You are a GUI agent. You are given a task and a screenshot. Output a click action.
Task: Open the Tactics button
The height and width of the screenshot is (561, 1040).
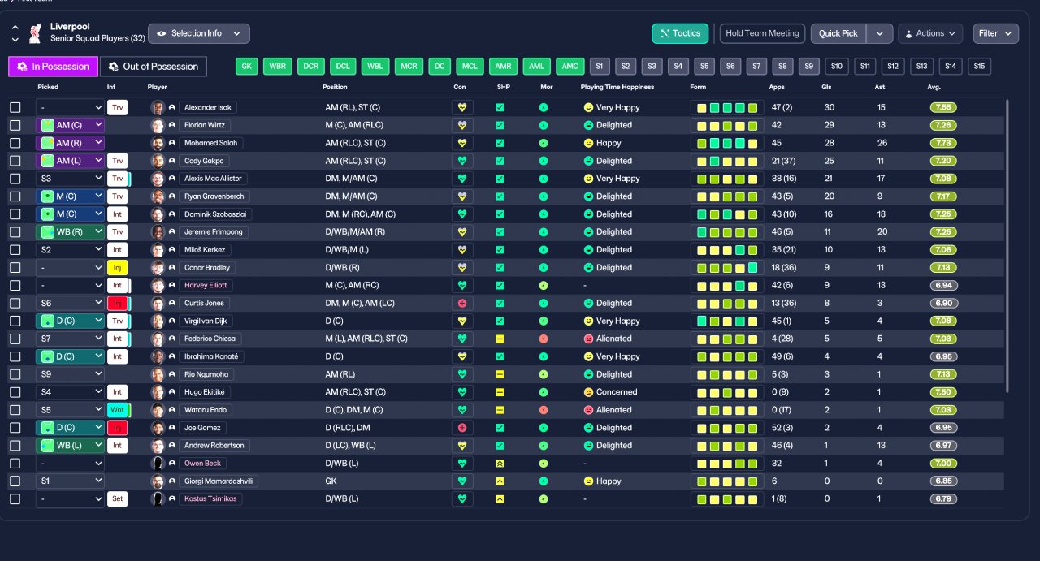click(x=680, y=33)
